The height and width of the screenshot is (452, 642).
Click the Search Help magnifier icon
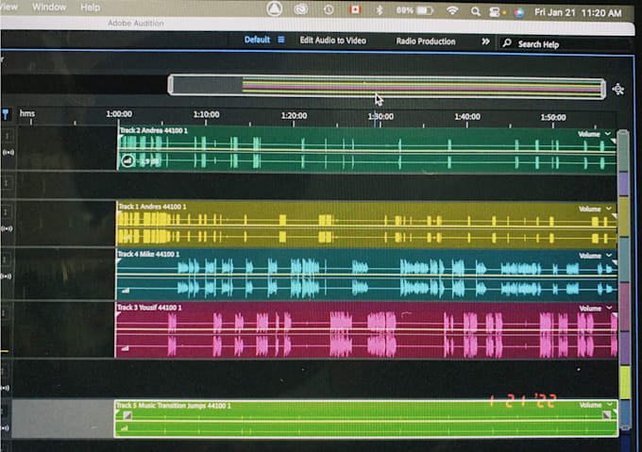507,42
